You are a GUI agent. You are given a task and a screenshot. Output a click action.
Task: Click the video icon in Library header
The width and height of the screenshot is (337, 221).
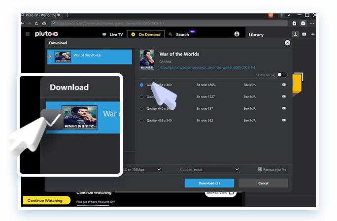304,34
